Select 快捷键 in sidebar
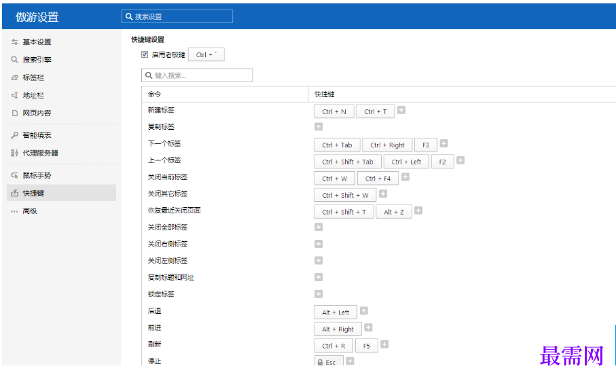 coord(61,193)
